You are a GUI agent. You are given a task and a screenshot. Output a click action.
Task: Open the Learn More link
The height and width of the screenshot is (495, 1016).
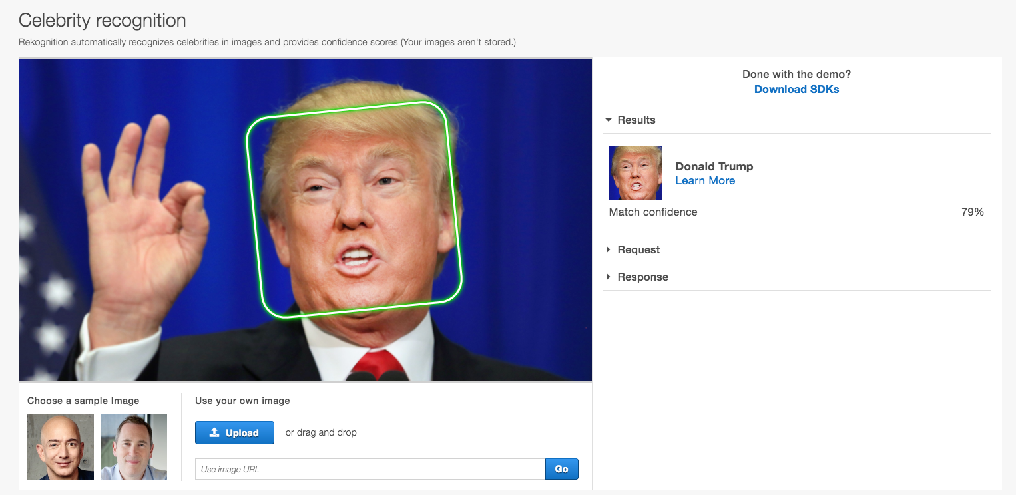coord(705,180)
